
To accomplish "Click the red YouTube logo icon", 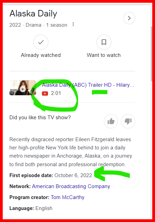I will (45, 94).
